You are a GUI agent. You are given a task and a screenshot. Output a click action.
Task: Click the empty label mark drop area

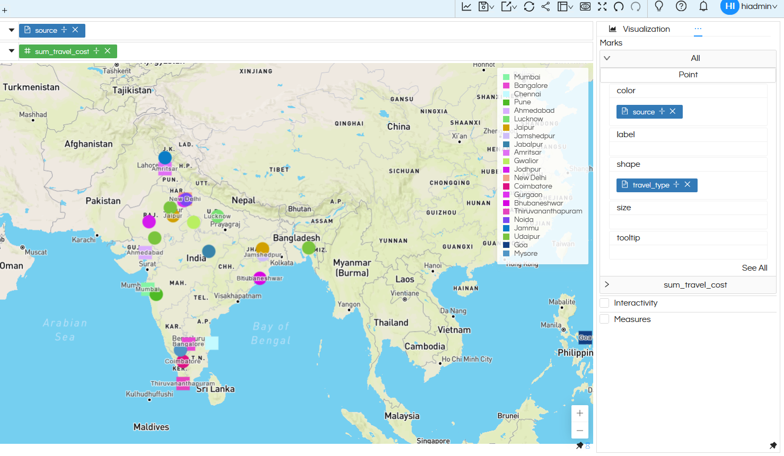(688, 149)
